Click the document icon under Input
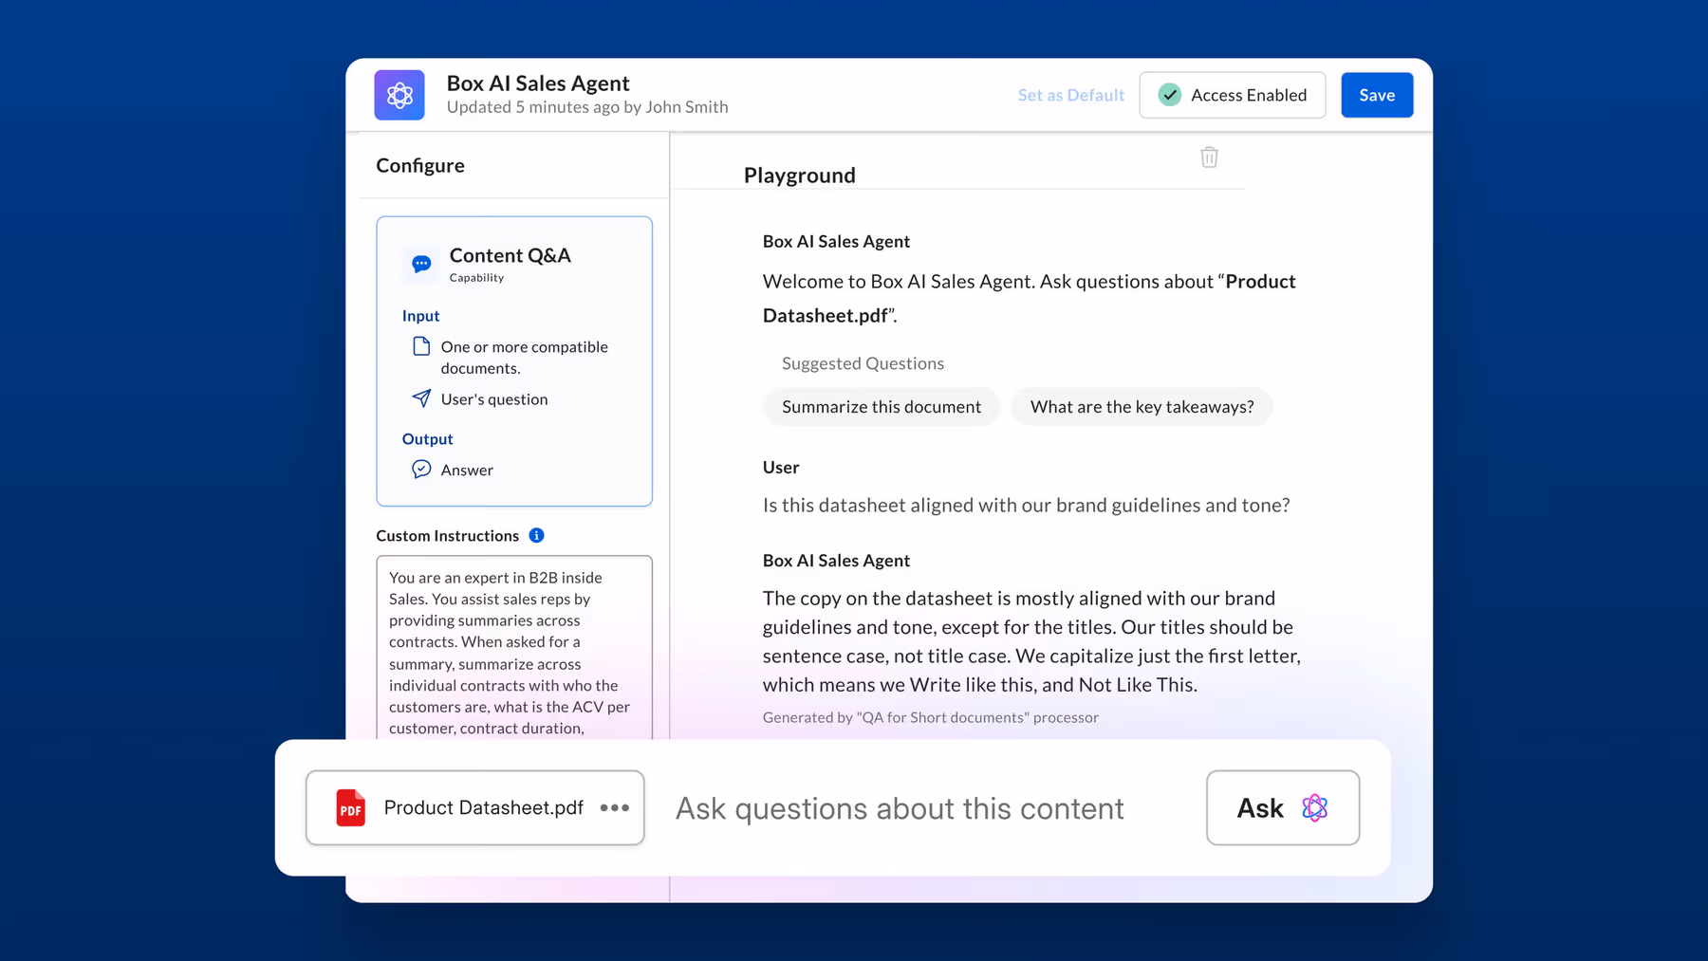The height and width of the screenshot is (961, 1708). coord(421,346)
